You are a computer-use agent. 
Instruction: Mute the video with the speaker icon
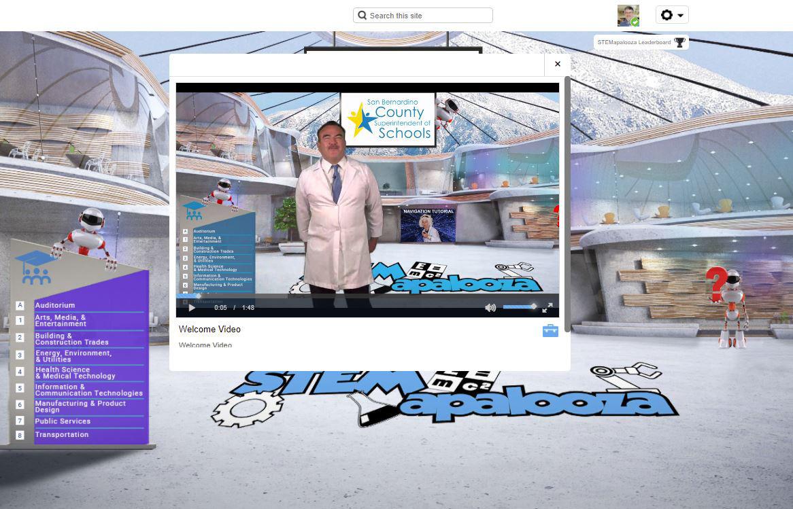pos(490,307)
